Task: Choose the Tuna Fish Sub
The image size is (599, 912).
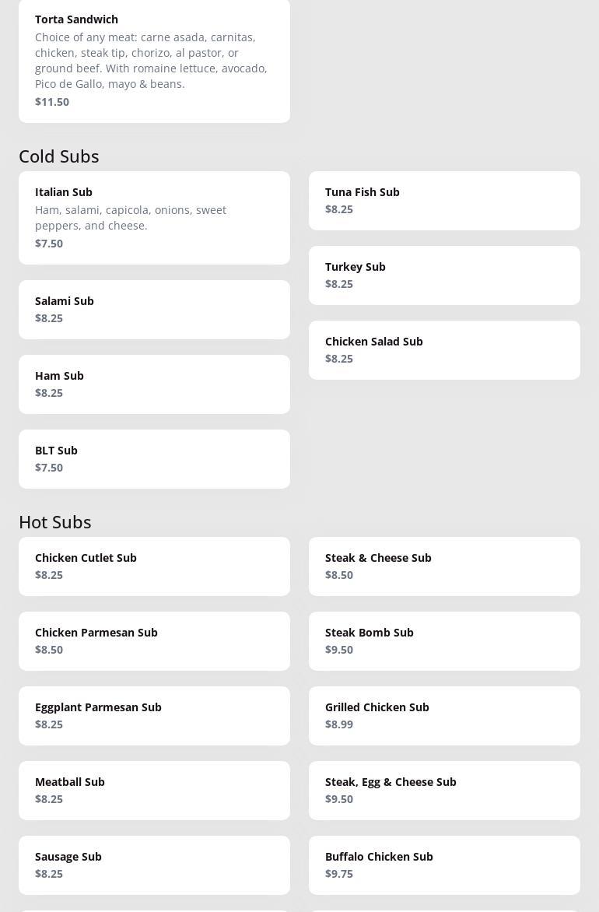Action: point(444,200)
